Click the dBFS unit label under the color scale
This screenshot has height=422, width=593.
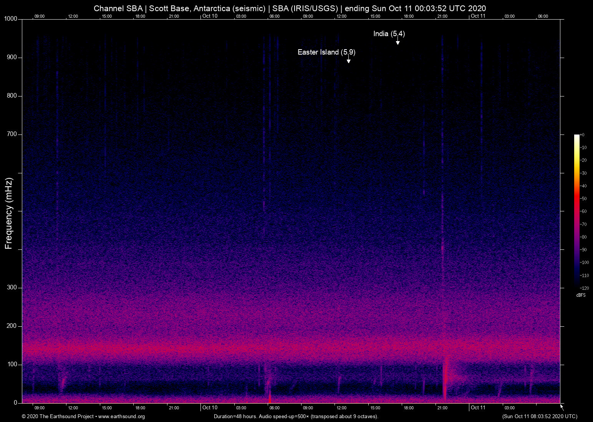click(x=581, y=295)
